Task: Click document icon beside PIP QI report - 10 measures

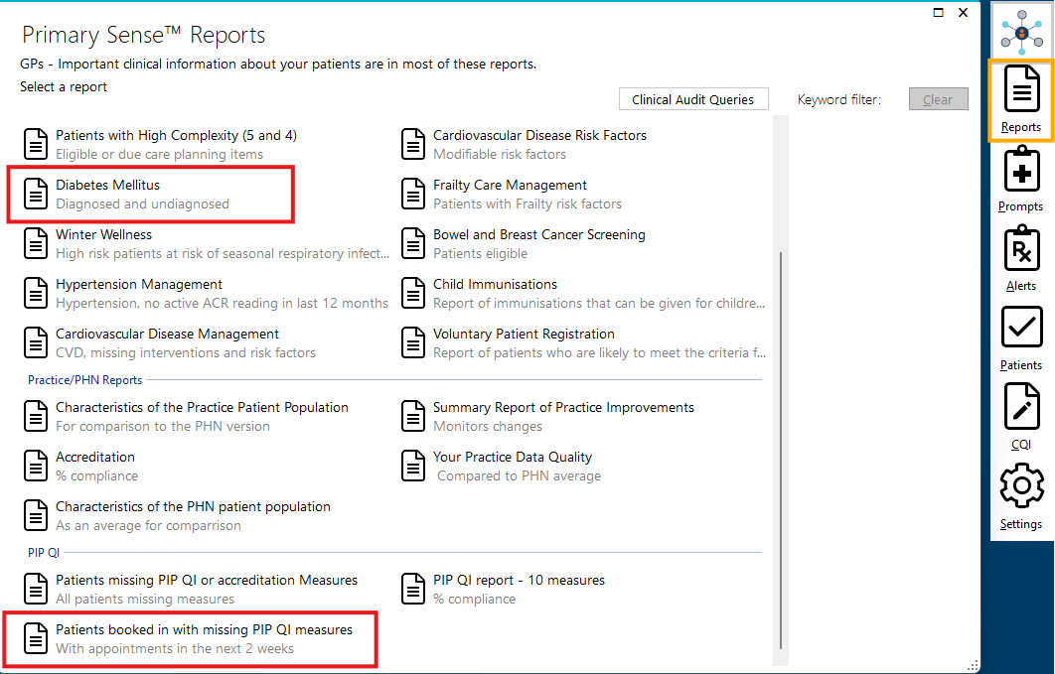Action: pos(413,590)
